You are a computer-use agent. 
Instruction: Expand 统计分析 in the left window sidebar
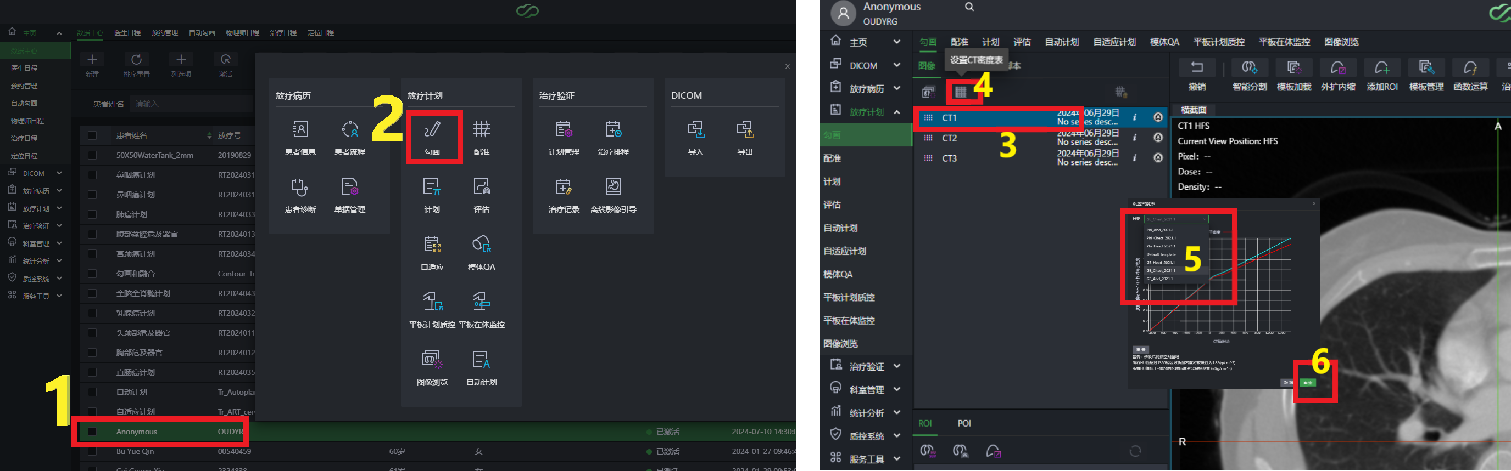(x=59, y=262)
